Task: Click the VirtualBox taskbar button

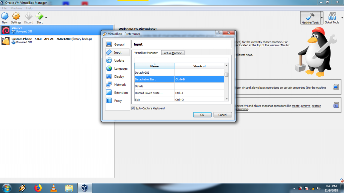Action: coord(85,188)
